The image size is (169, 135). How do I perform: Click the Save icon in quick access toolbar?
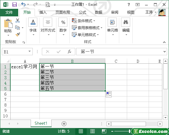click(x=15, y=5)
